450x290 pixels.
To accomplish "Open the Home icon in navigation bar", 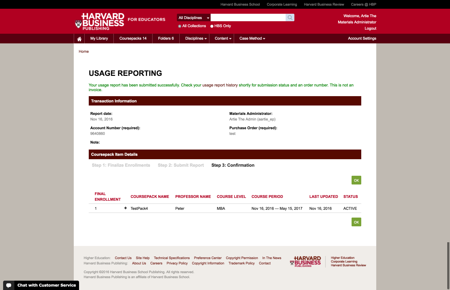I will [79, 39].
